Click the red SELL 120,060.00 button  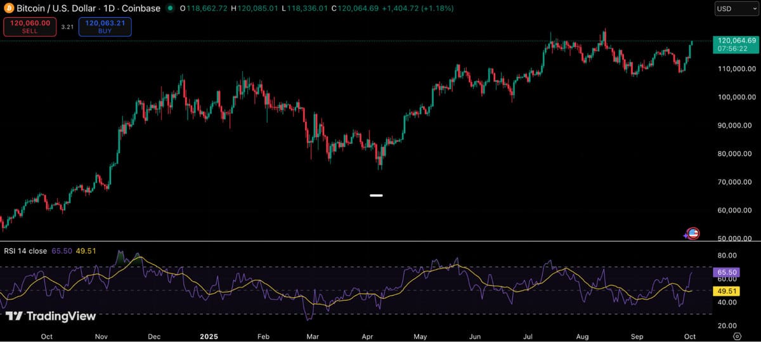pyautogui.click(x=30, y=27)
